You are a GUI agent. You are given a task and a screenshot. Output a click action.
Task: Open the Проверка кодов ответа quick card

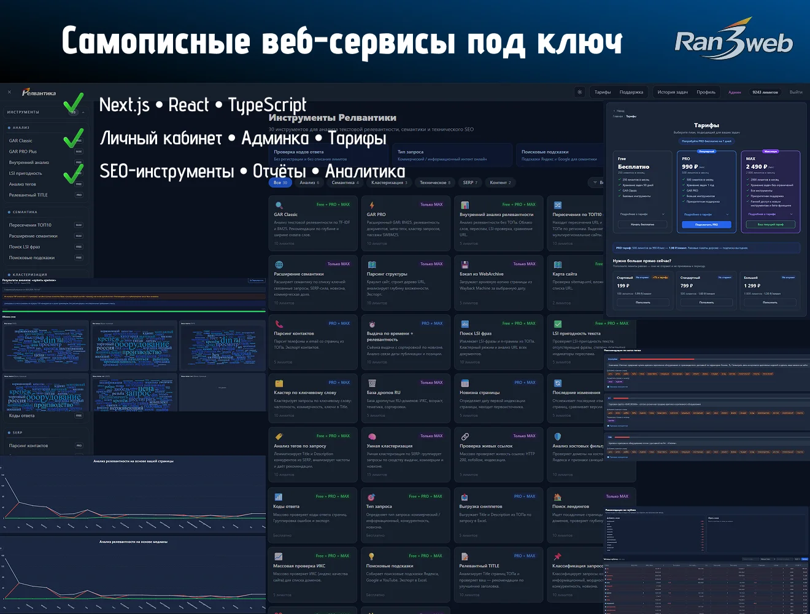[328, 155]
